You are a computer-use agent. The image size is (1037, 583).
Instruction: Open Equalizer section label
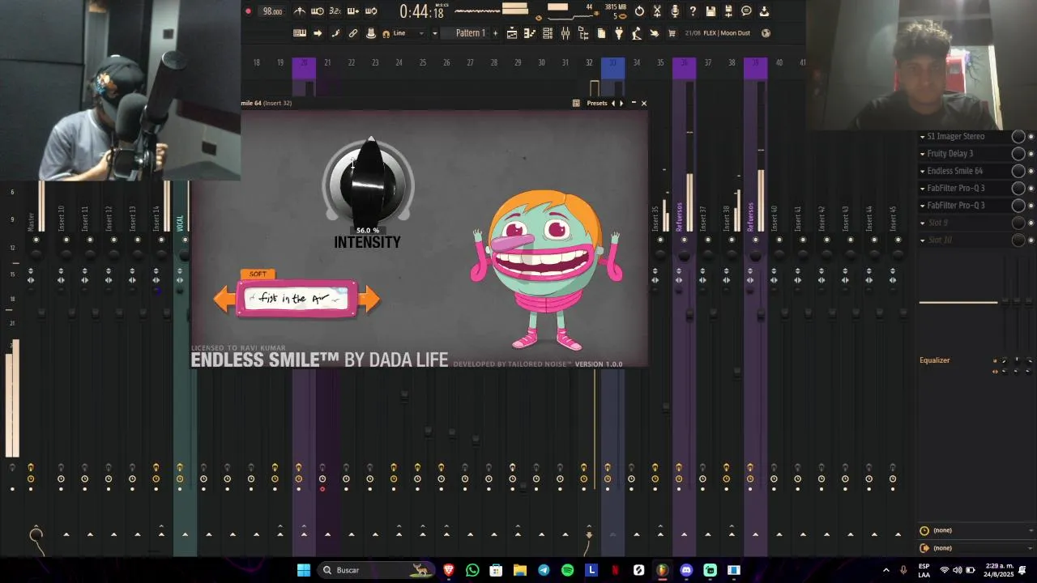coord(934,360)
